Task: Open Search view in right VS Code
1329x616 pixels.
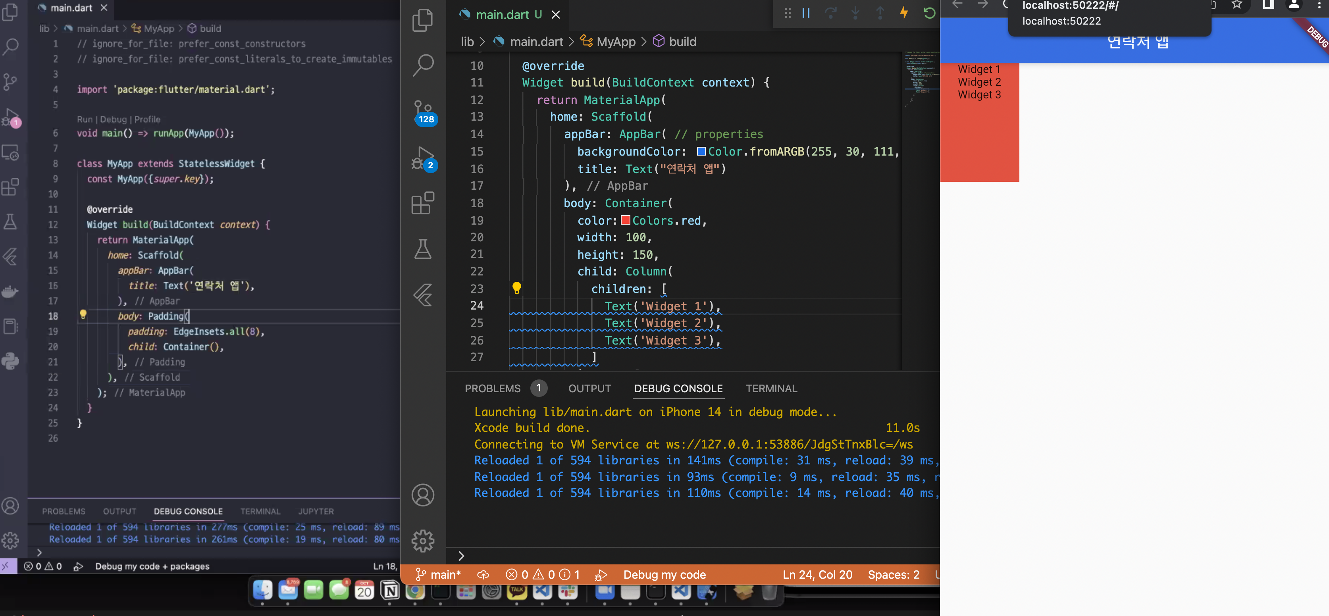Action: coord(423,65)
